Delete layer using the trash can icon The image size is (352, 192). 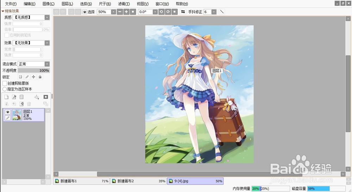tap(29, 104)
